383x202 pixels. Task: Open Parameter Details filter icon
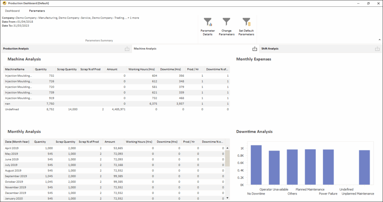pos(207,22)
